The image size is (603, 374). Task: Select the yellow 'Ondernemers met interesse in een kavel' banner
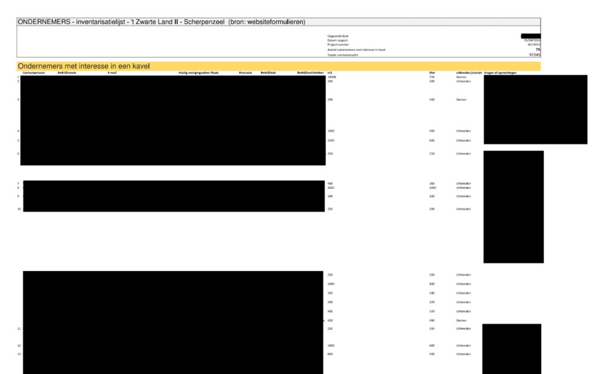click(84, 66)
